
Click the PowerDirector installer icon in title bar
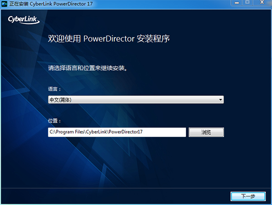5,3
